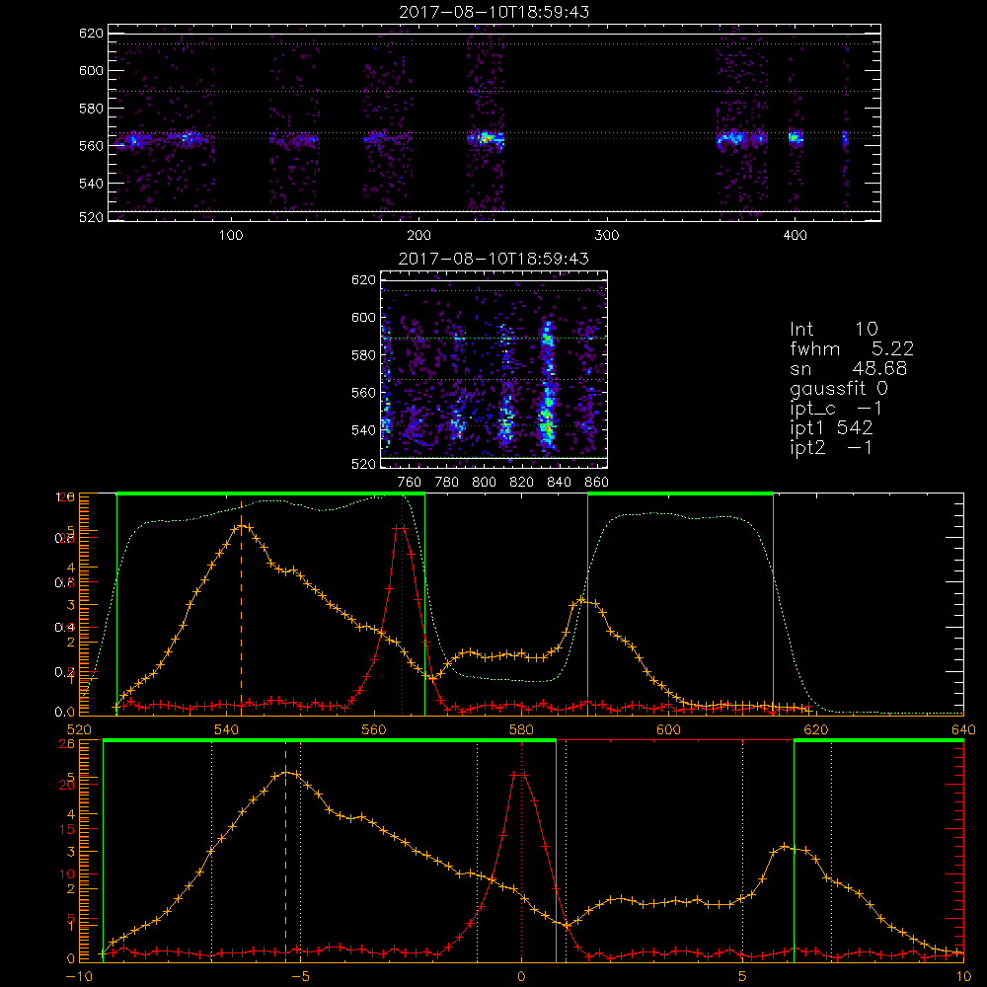Click x-axis label 600 of third plot

[x=669, y=729]
